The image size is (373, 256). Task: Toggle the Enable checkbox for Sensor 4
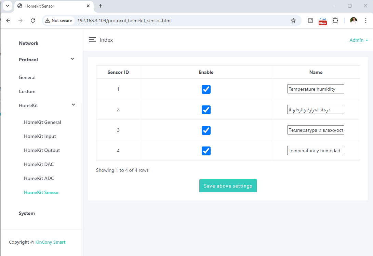[206, 151]
